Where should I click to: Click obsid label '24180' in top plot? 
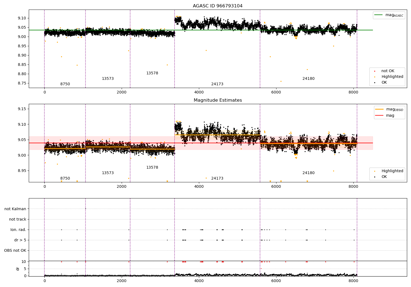click(x=309, y=79)
